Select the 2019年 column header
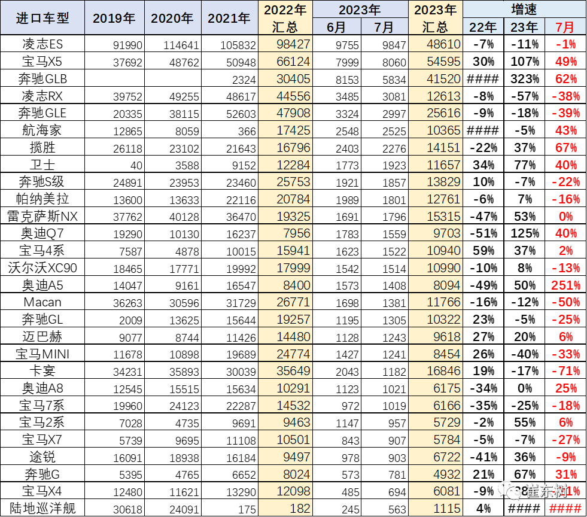 tap(114, 18)
